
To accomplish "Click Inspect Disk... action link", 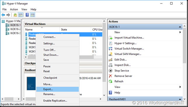I will point(123,65).
